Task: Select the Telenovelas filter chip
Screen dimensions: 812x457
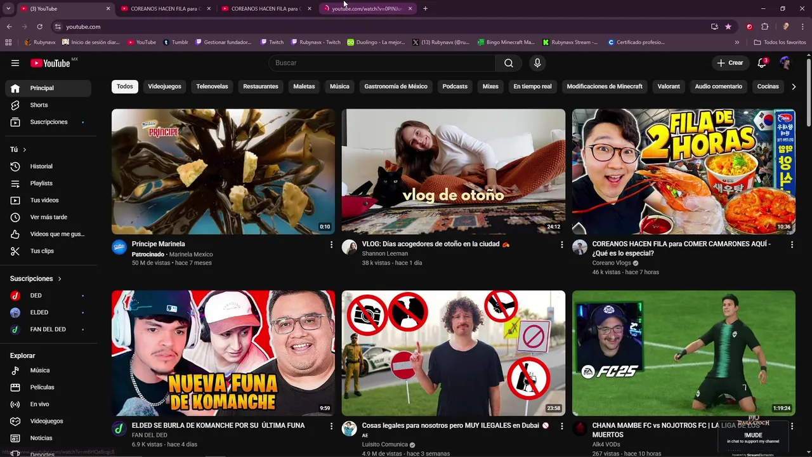Action: [x=212, y=86]
